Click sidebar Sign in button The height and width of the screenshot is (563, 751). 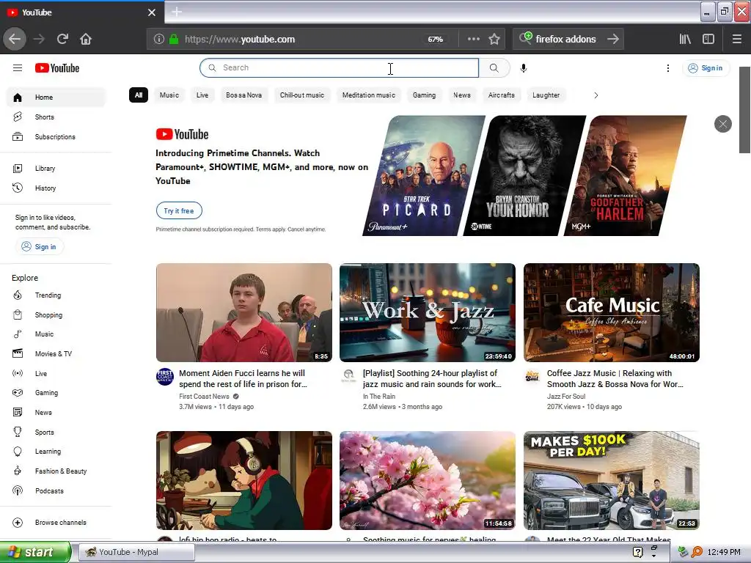[40, 246]
